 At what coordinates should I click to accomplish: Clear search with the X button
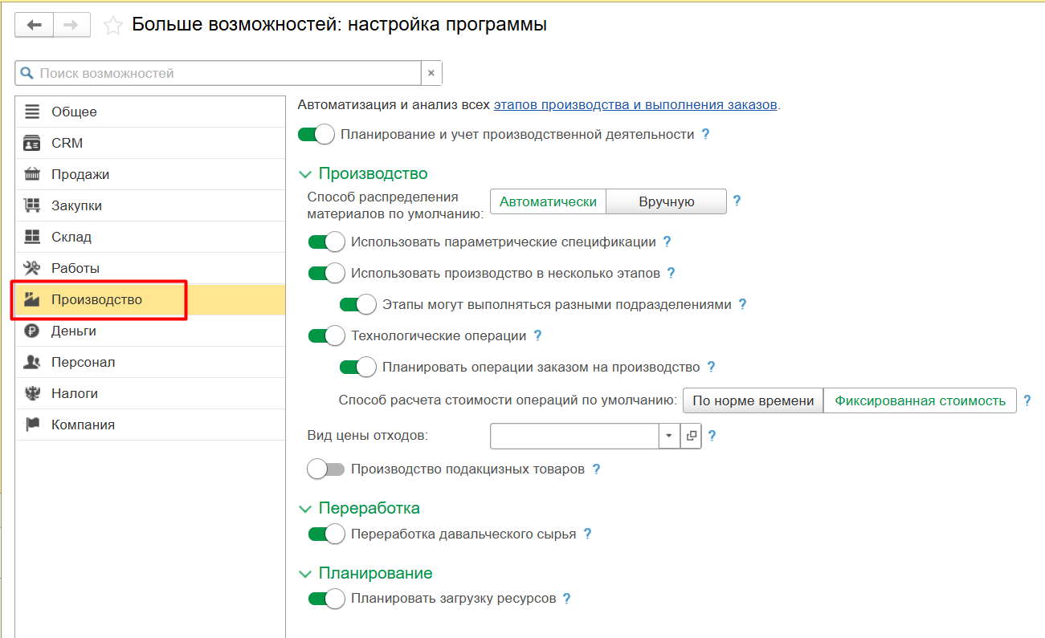click(x=431, y=73)
